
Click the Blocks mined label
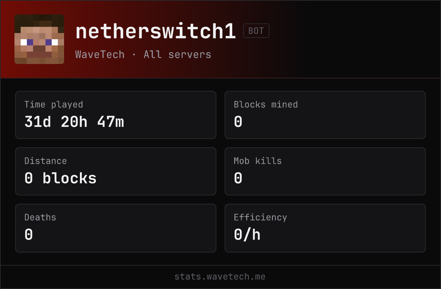pyautogui.click(x=266, y=105)
